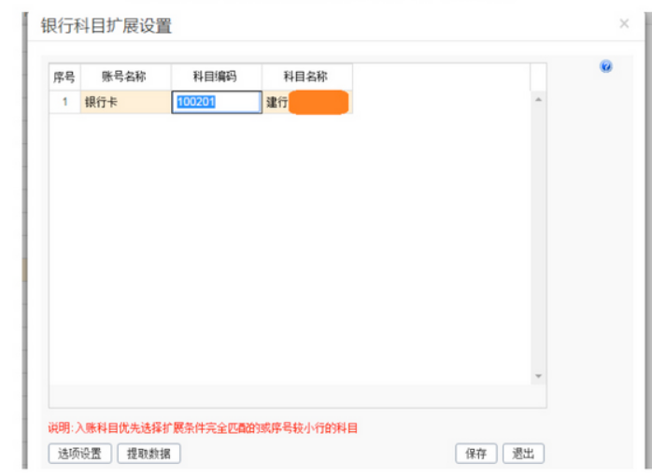Image resolution: width=652 pixels, height=476 pixels.
Task: Click the 序号 column header
Action: click(64, 77)
